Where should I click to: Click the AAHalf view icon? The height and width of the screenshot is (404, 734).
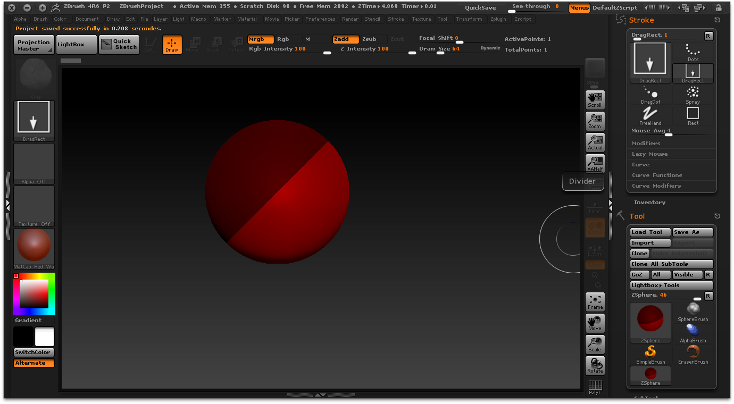point(595,164)
